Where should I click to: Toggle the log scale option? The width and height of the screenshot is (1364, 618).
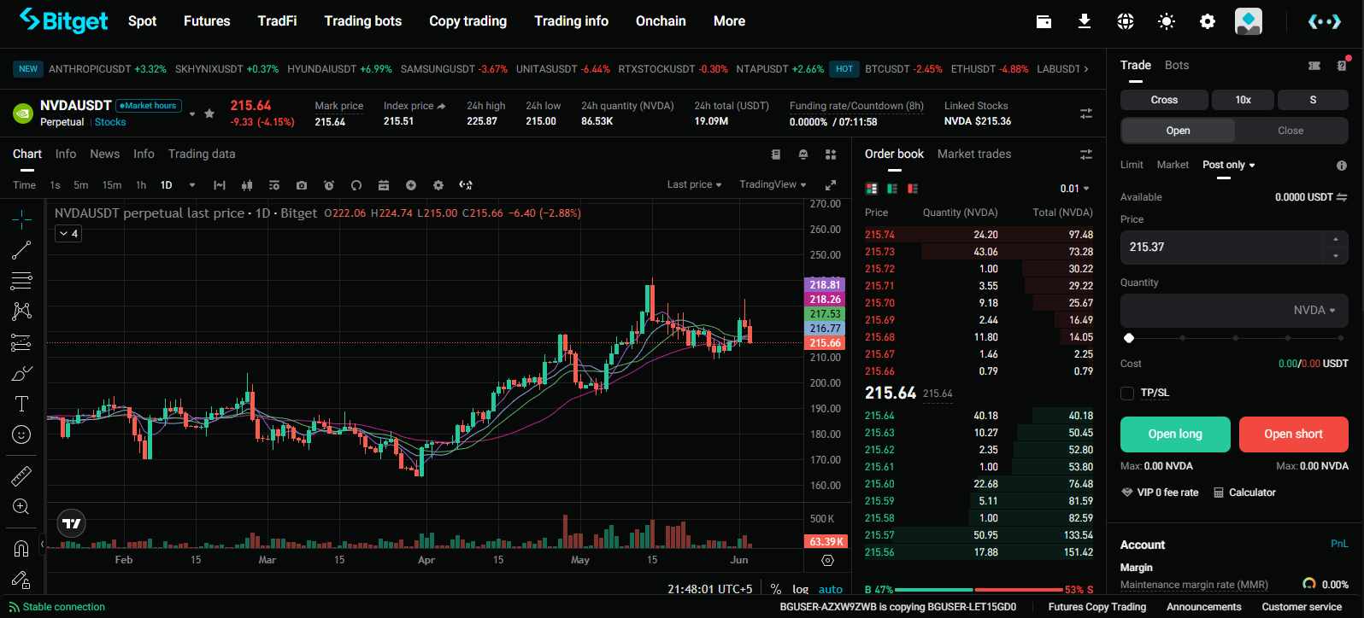(801, 589)
